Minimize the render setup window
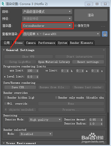111x146 pixels. tap(89, 4)
